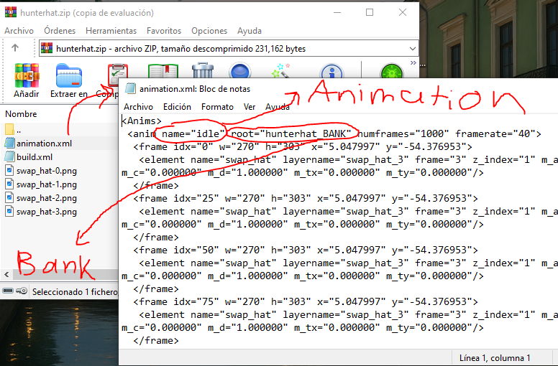The image size is (558, 366).
Task: Click the WinRAR title bar app icon
Action: (x=11, y=12)
